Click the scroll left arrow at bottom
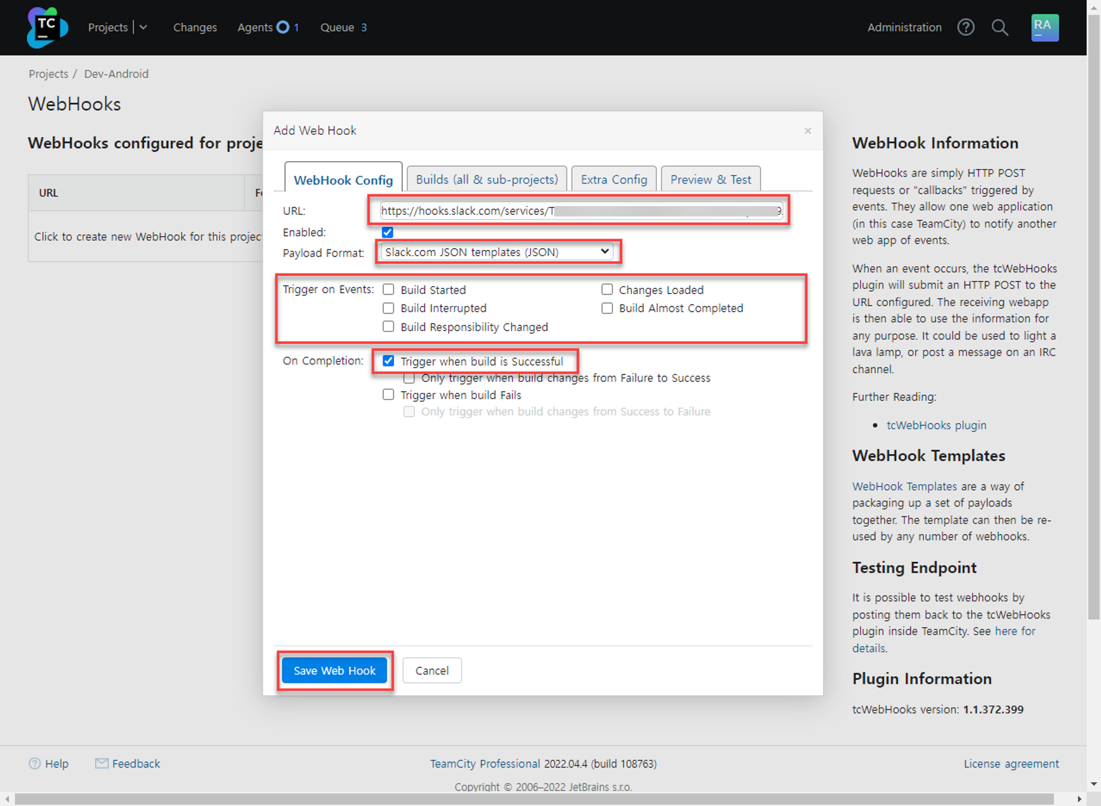The height and width of the screenshot is (806, 1101). pos(7,799)
